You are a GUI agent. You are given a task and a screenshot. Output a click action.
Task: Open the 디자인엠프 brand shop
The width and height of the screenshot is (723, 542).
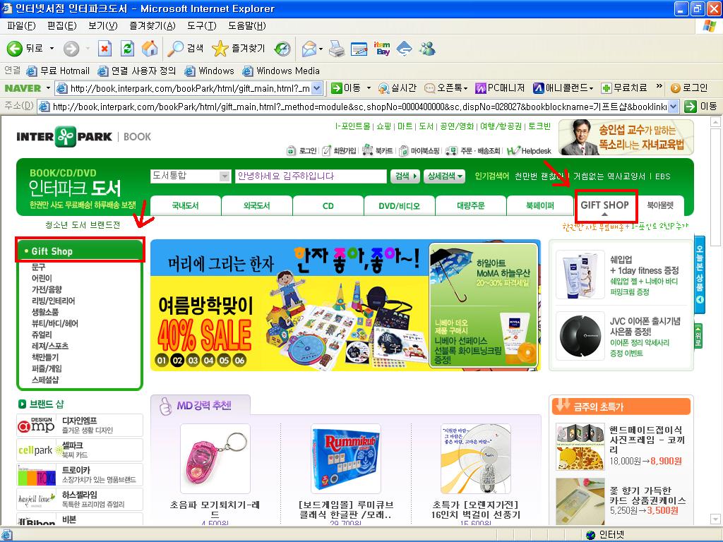point(80,425)
